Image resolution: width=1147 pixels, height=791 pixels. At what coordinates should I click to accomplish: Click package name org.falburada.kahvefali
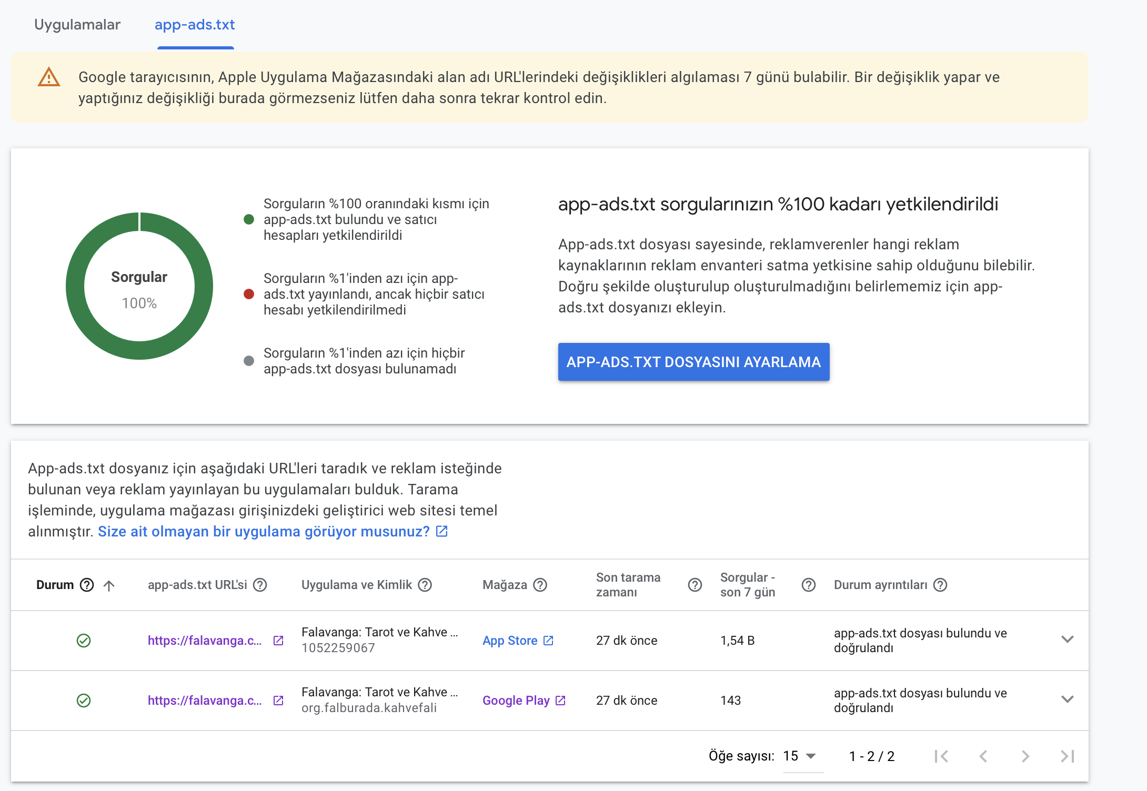[x=369, y=708]
